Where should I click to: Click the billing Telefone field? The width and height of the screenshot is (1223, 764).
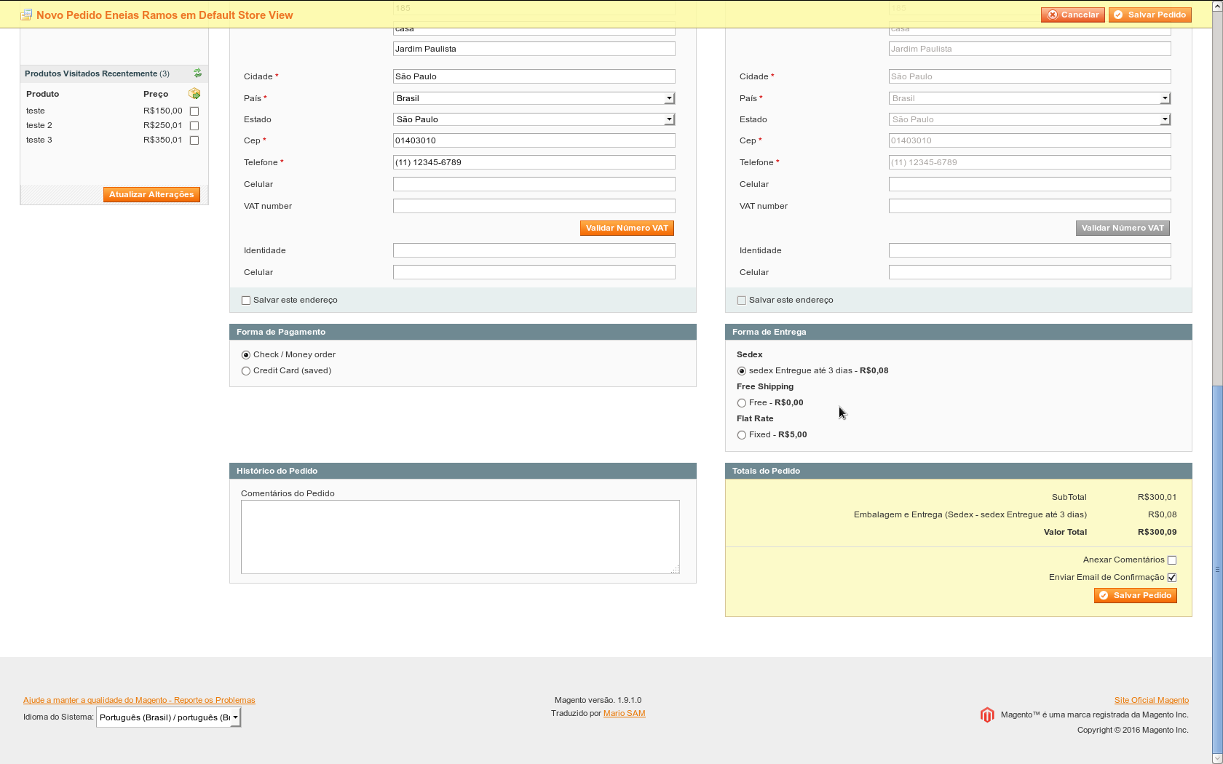534,162
